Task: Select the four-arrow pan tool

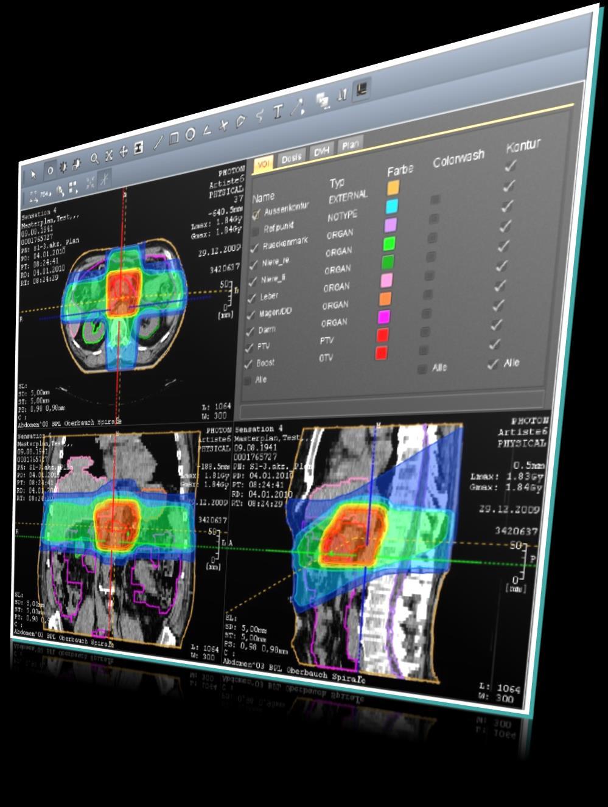Action: [x=124, y=151]
